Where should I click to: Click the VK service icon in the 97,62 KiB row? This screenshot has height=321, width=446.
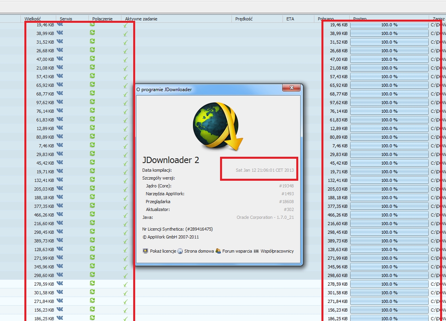60,102
